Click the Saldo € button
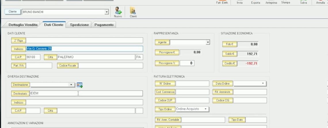The height and width of the screenshot is (128, 328). 230,54
